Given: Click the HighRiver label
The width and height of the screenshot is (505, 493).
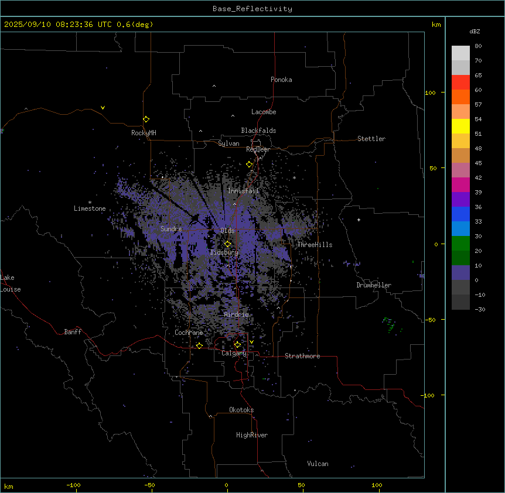Looking at the screenshot, I should (251, 435).
